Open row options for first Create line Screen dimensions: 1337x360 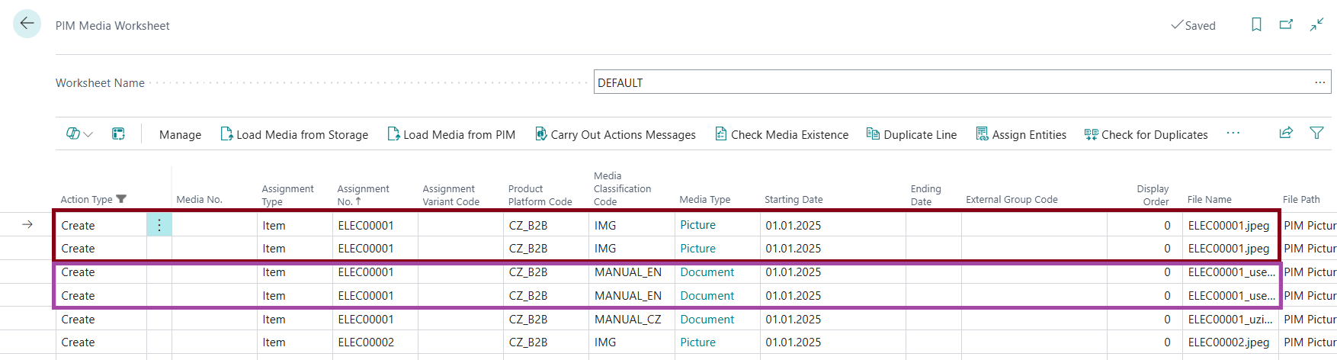pos(159,225)
